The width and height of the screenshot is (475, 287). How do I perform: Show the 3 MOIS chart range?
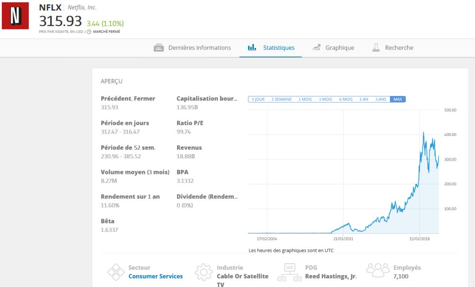(x=325, y=99)
